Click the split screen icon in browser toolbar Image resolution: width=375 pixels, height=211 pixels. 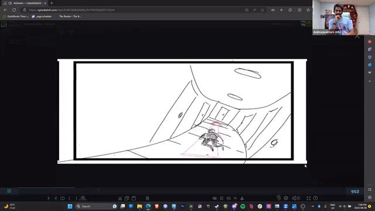[x=299, y=10]
